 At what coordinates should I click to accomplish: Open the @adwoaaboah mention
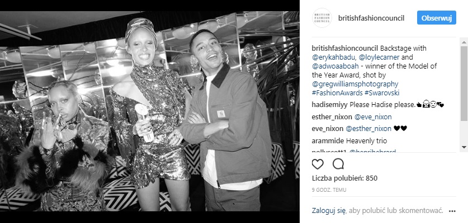tap(332, 66)
